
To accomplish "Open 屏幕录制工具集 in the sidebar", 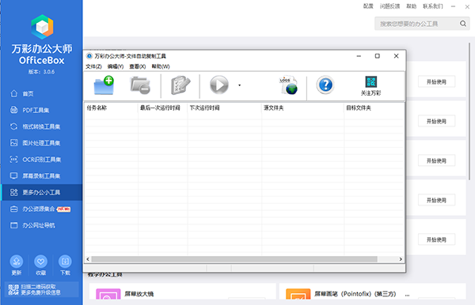I will tap(41, 176).
